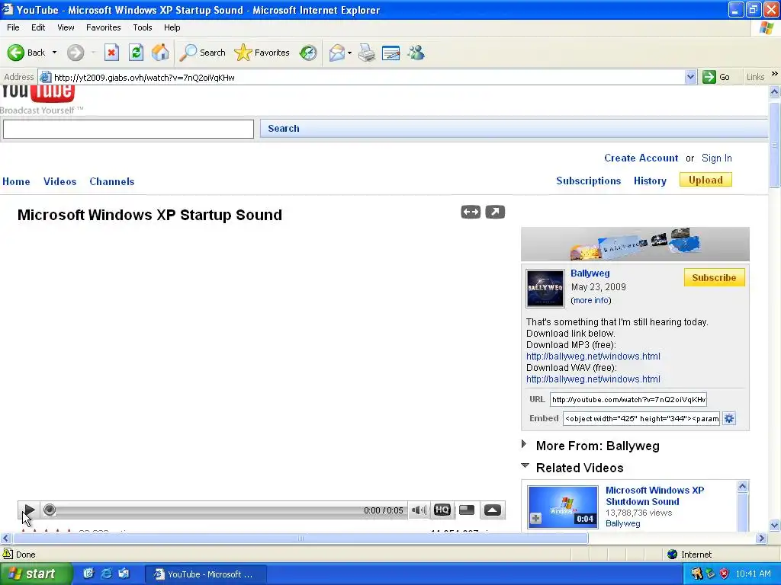
Task: Expand the More From: Ballyweg section
Action: pyautogui.click(x=598, y=446)
